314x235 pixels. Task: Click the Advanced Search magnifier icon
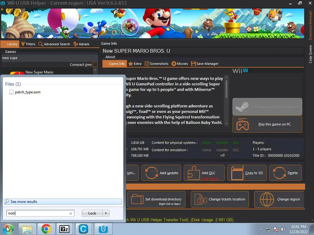(x=40, y=44)
